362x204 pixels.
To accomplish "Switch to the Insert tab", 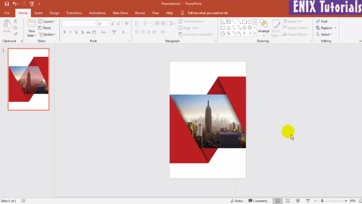I will click(x=38, y=13).
